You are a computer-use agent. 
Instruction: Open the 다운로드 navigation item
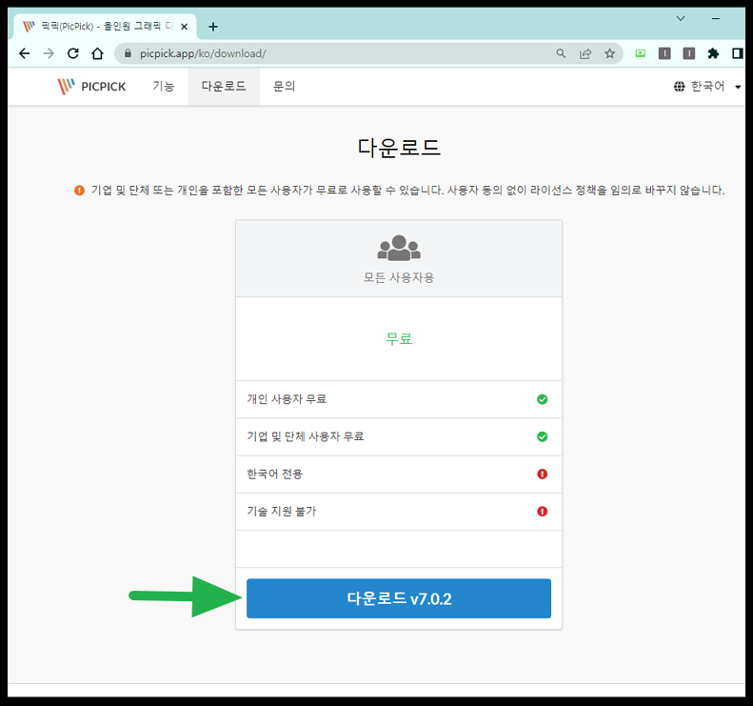pos(224,87)
